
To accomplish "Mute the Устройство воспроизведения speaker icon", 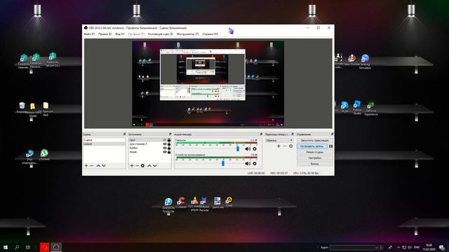I will click(248, 163).
